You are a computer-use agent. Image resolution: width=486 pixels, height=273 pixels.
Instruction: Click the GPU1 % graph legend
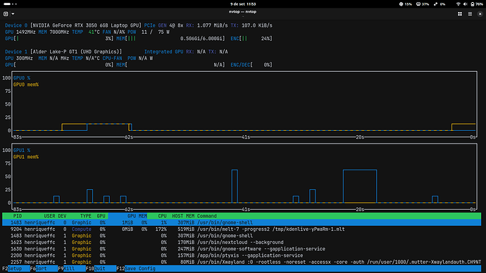click(22, 151)
